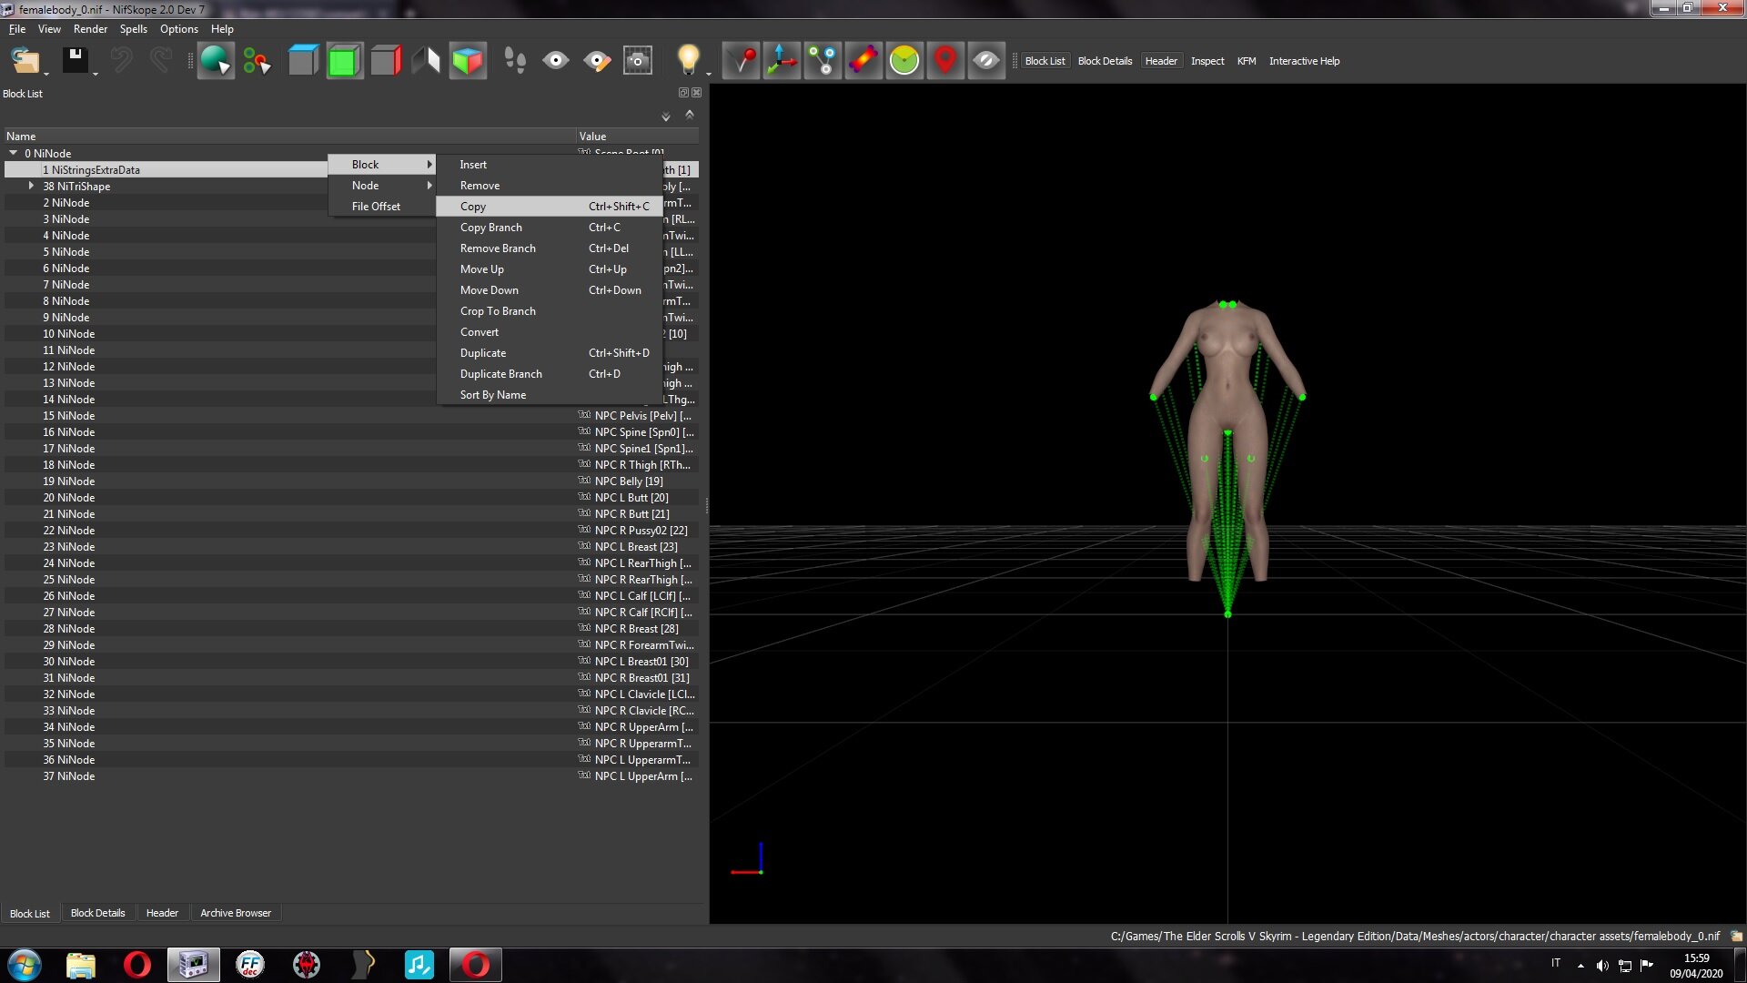Toggle the red pin normals icon
The image size is (1747, 983).
click(742, 61)
